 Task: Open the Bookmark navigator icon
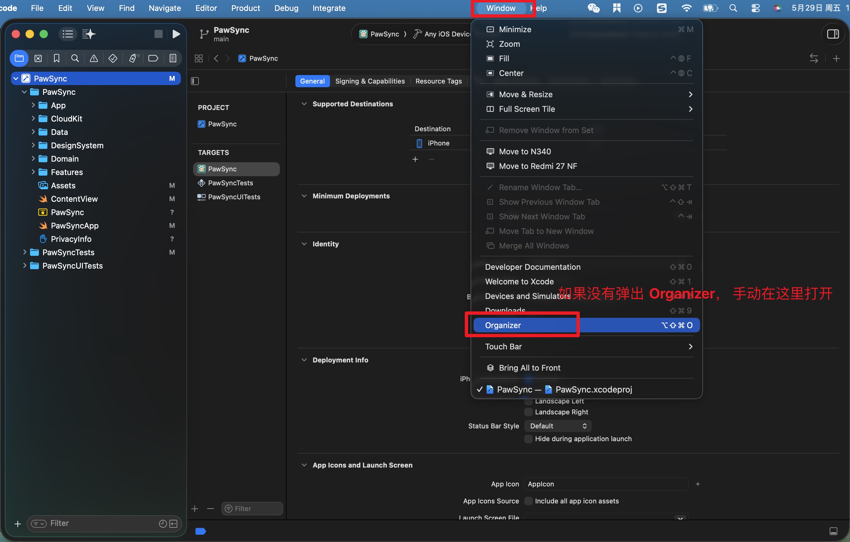pyautogui.click(x=56, y=58)
